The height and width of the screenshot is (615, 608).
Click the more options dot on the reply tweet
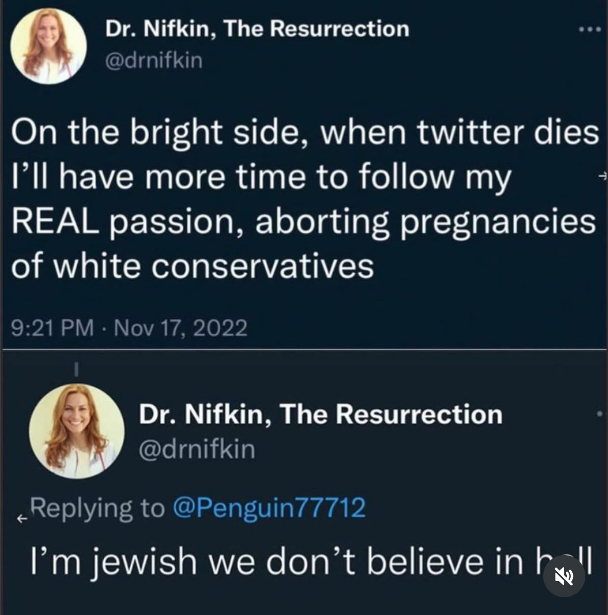click(x=599, y=414)
